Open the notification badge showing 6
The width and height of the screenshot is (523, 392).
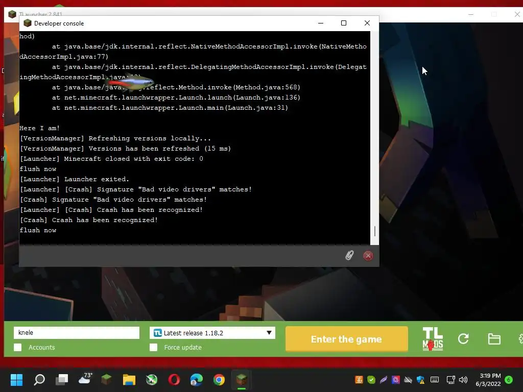pos(509,380)
